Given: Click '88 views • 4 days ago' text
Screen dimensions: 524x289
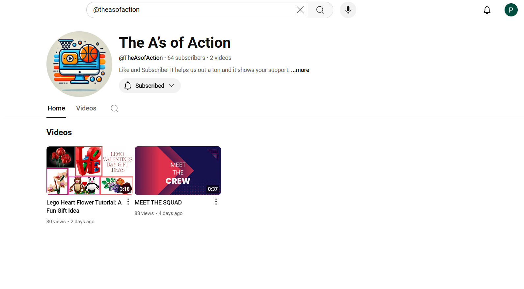Looking at the screenshot, I should click(x=158, y=213).
